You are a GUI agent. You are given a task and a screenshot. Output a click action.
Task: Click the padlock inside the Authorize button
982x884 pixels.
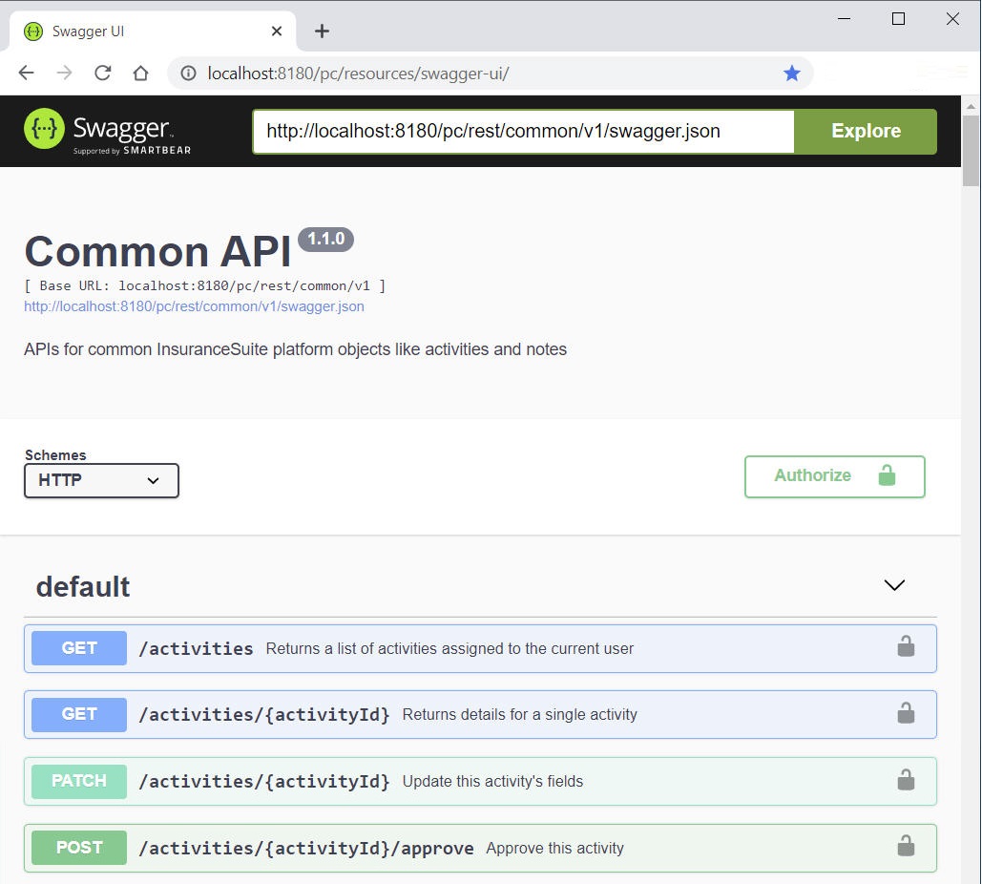[x=888, y=475]
